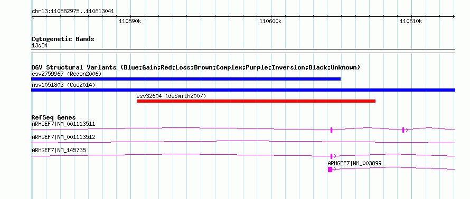
Task: Click the first exon mark on NM_001113511
Action: click(x=331, y=130)
